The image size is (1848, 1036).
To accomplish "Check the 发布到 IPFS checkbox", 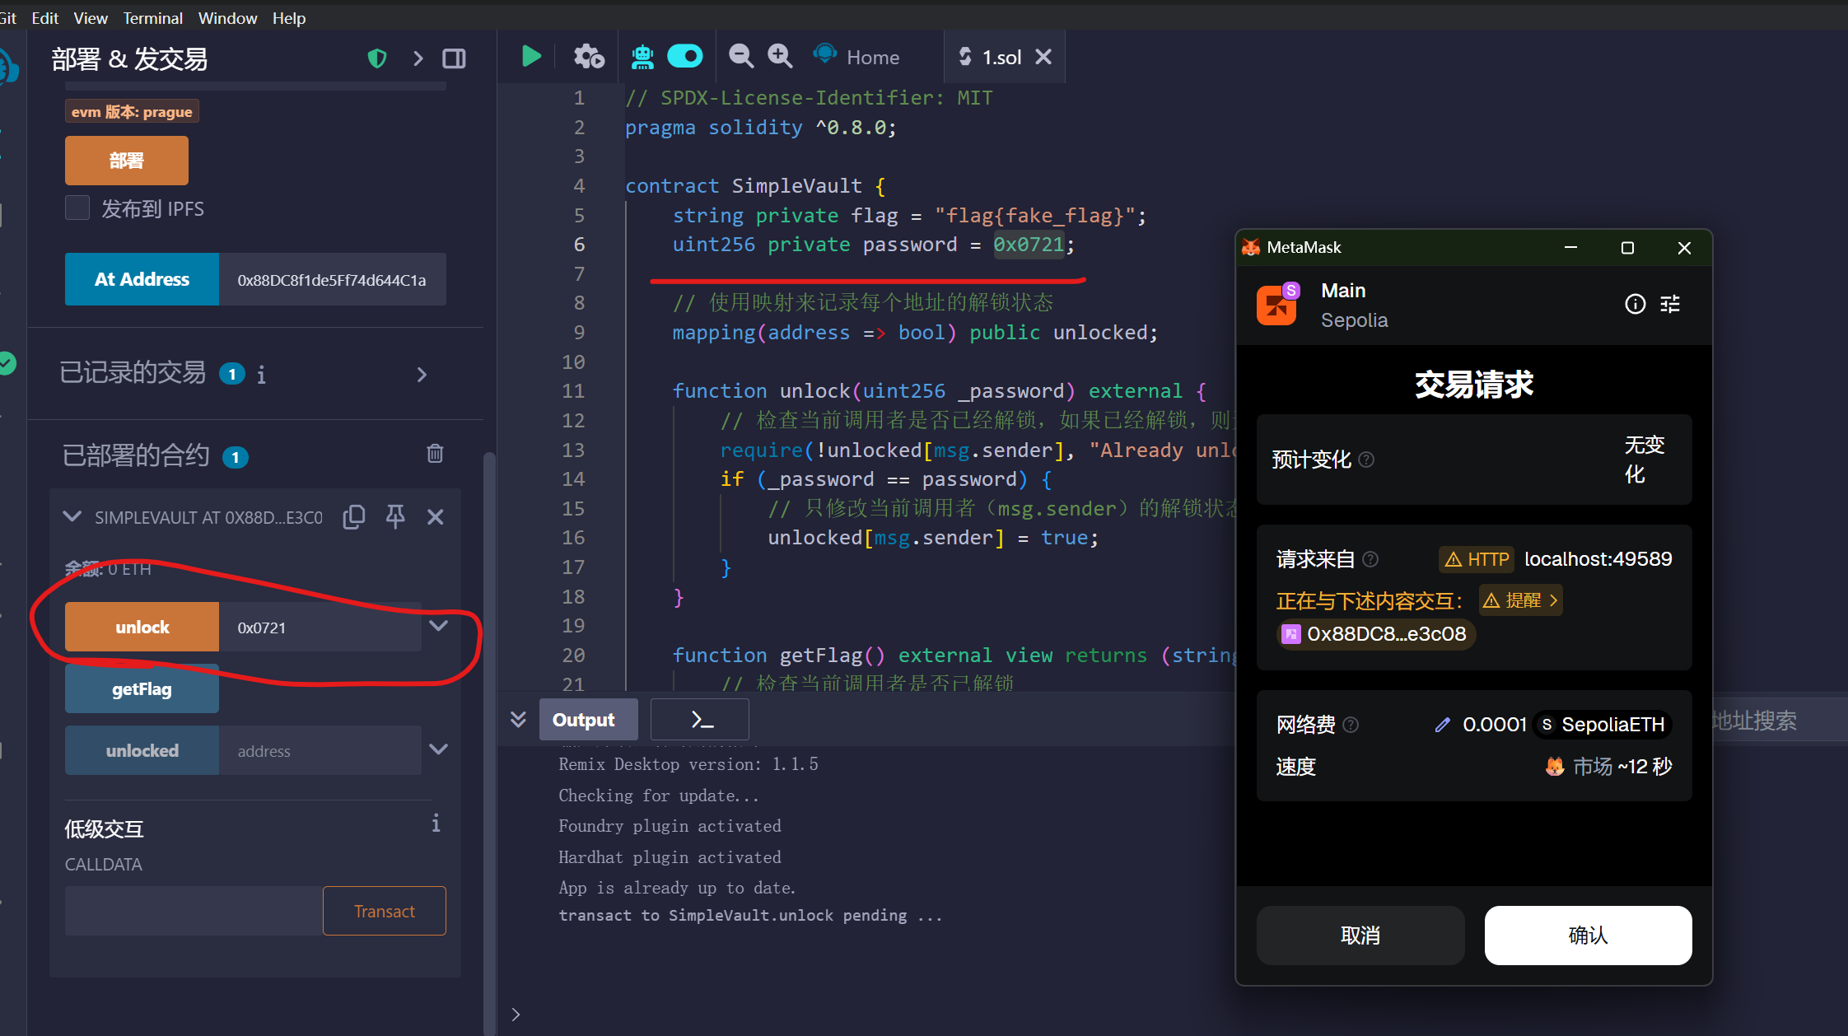I will point(77,208).
